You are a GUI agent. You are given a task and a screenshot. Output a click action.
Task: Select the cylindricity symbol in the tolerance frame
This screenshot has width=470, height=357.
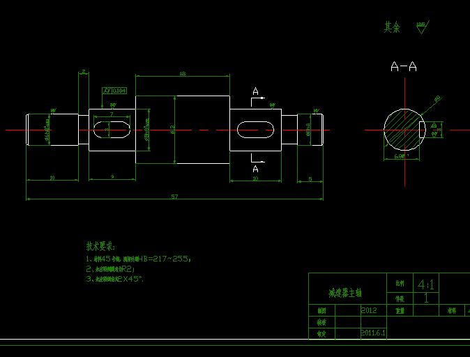[107, 91]
